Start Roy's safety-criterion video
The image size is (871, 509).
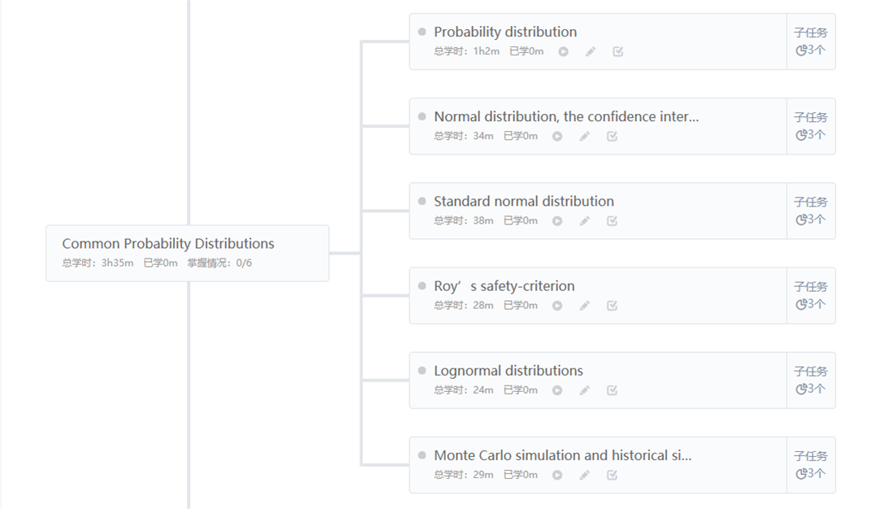click(x=557, y=306)
